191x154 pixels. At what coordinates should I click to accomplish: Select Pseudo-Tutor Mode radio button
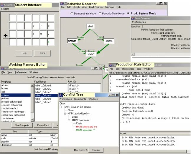pos(100,13)
